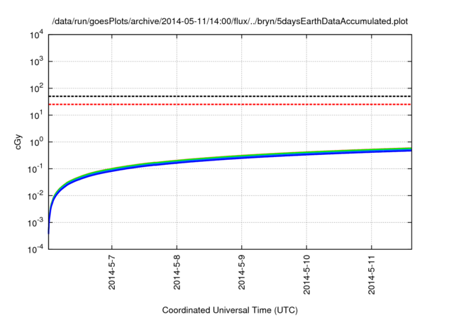This screenshot has width=454, height=317.
Task: Click the 10^3 y-axis tick label
Action: (x=36, y=62)
